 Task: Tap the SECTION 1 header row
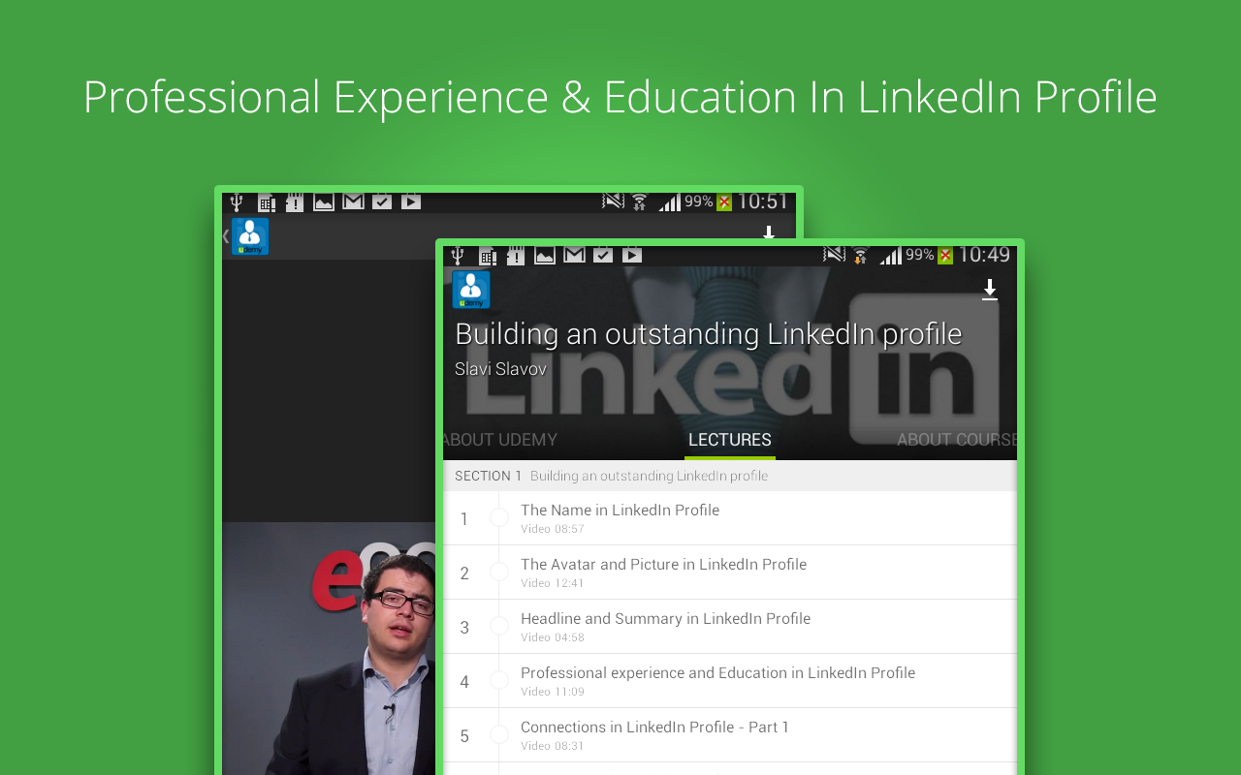pos(730,476)
